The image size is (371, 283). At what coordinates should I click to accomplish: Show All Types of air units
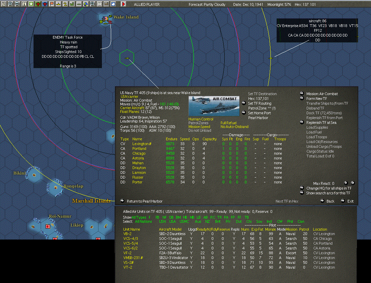point(138,217)
